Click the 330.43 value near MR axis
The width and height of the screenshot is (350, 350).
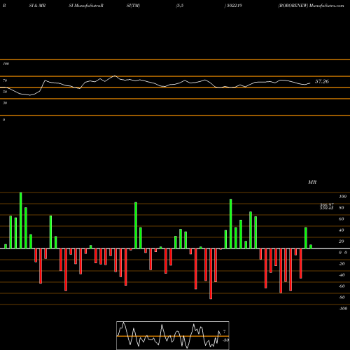(327, 208)
